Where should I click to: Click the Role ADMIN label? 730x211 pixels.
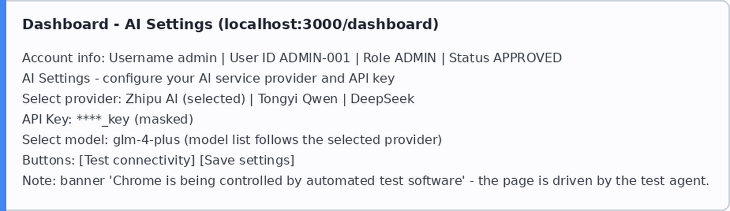[x=399, y=58]
